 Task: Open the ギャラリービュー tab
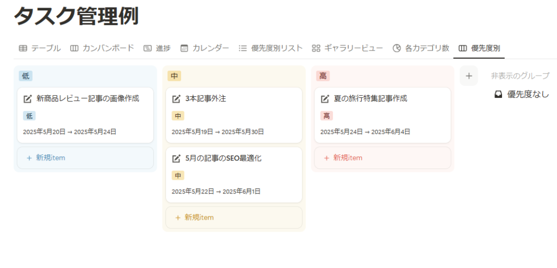pyautogui.click(x=348, y=48)
